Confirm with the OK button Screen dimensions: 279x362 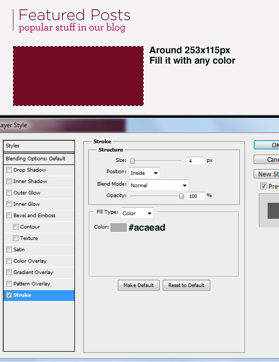click(267, 145)
